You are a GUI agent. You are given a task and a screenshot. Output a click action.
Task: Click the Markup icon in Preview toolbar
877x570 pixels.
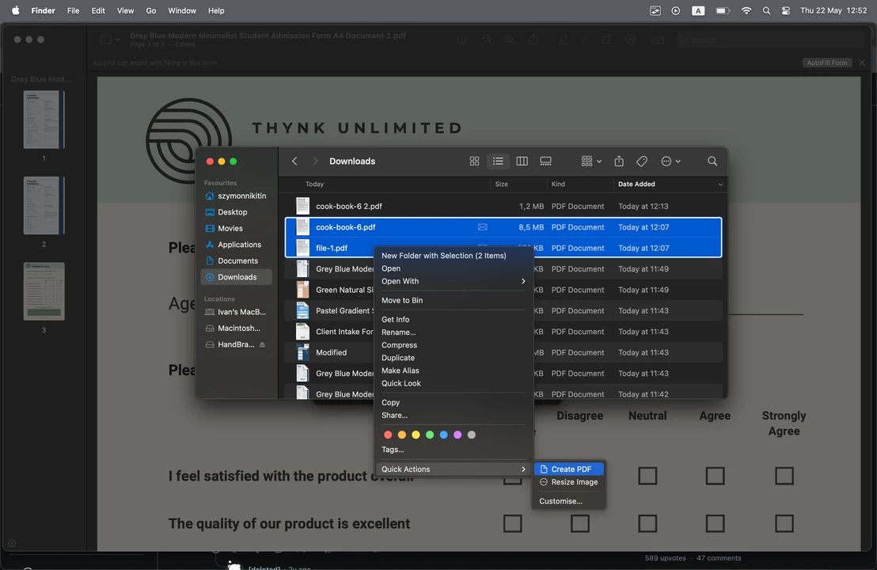coord(630,40)
